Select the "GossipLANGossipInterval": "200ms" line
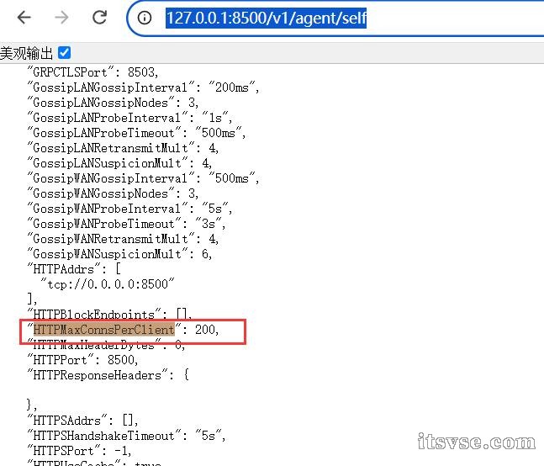Screen dimensions: 544x466 143,87
